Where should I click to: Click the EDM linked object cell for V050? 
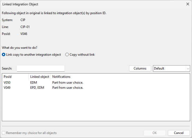(x=34, y=83)
